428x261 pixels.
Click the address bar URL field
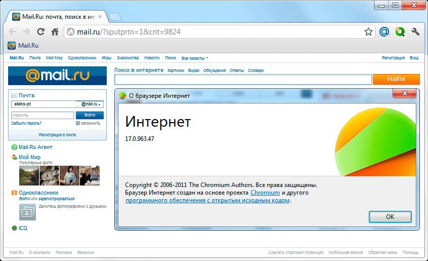click(x=219, y=32)
